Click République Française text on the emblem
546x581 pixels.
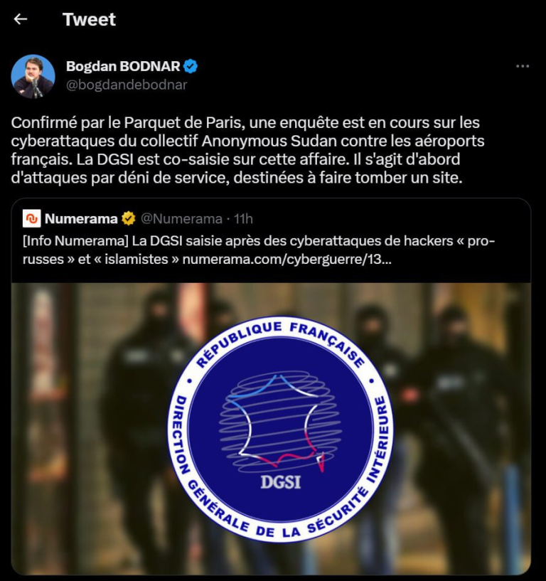click(280, 343)
